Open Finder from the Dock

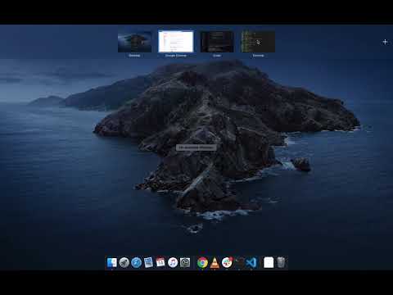coord(112,262)
